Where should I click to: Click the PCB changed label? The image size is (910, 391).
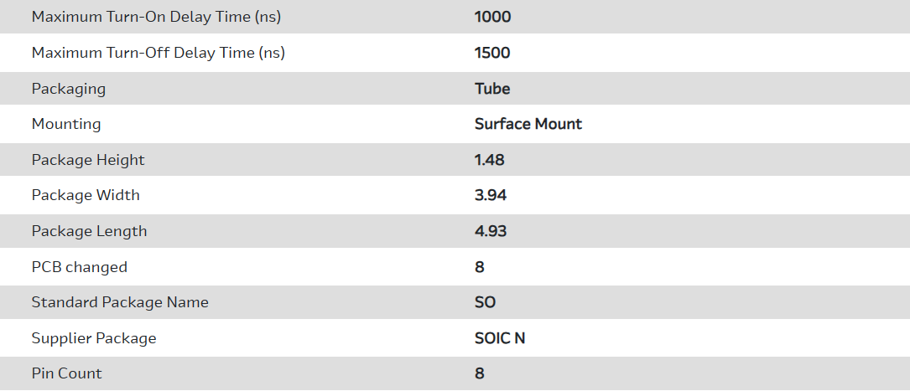80,267
